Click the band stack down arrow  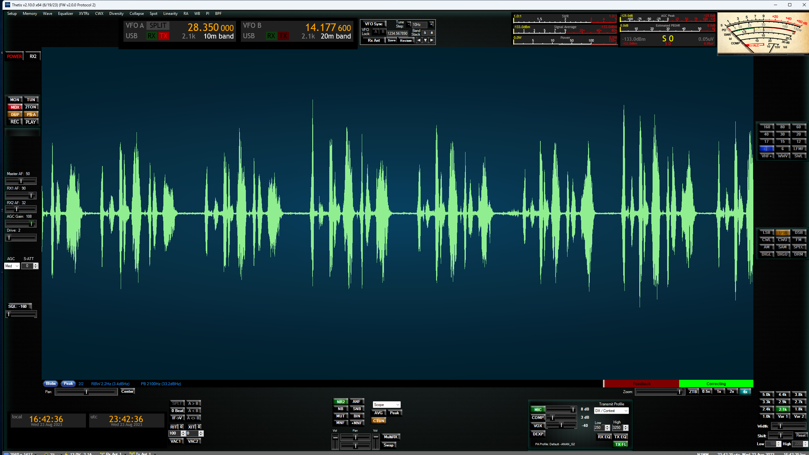click(x=425, y=40)
